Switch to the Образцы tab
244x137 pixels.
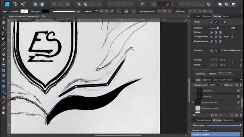[x=206, y=16]
